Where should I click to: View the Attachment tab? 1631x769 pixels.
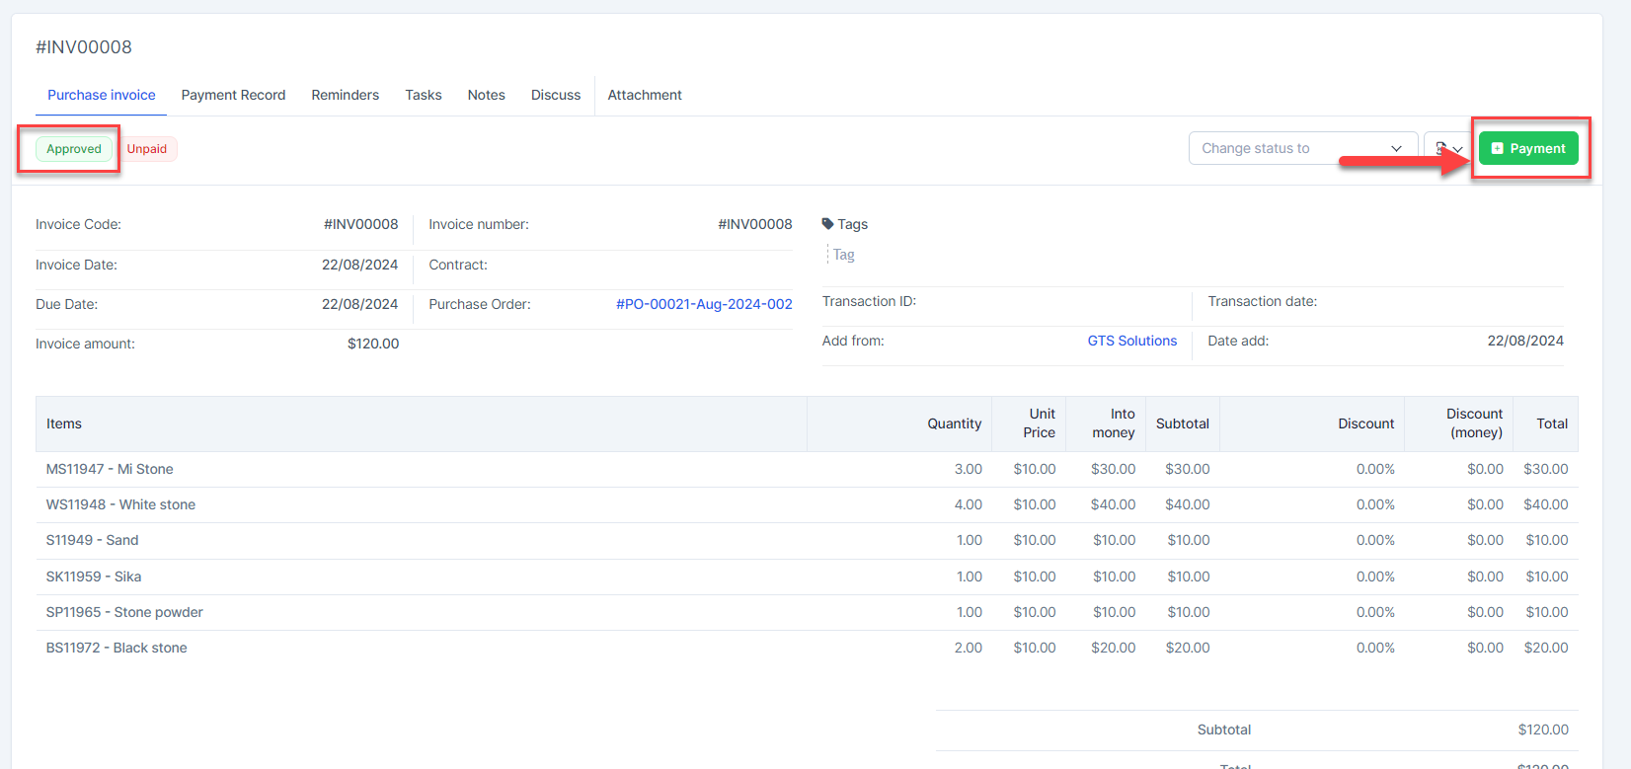pyautogui.click(x=645, y=95)
